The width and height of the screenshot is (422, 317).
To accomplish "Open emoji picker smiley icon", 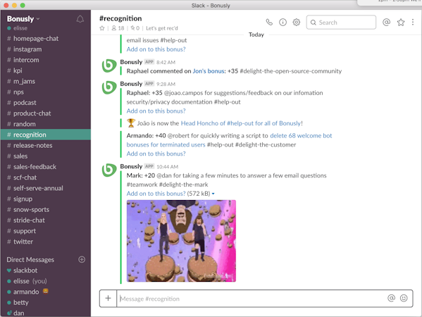I will 404,298.
